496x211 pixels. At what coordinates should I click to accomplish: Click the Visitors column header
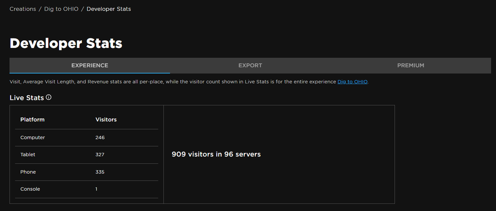[106, 119]
